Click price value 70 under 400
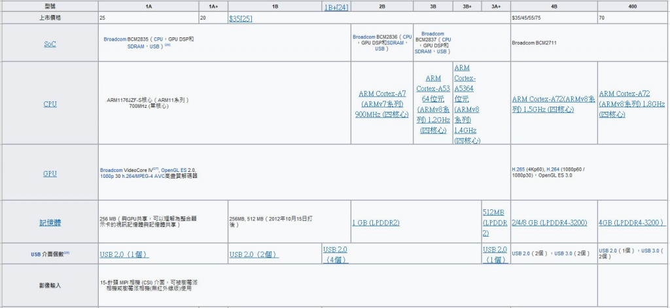The image size is (670, 308). [x=602, y=18]
